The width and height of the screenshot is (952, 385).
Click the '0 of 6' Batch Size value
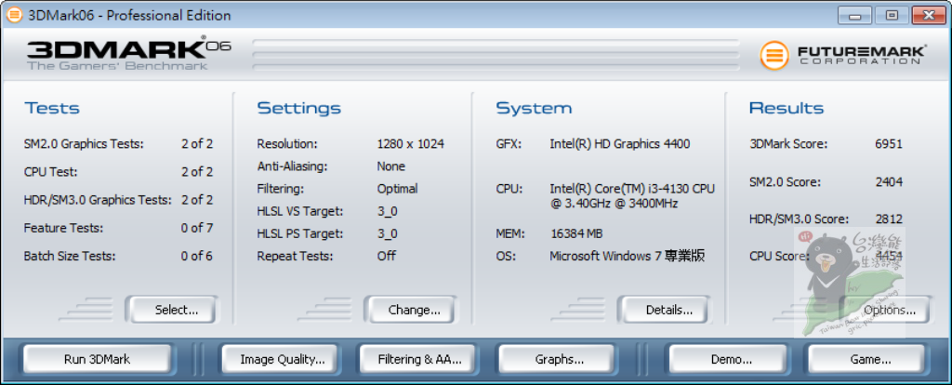[x=197, y=257]
